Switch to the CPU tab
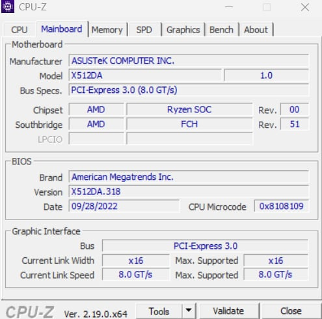Screen dimensions: 322x319 (x=20, y=30)
